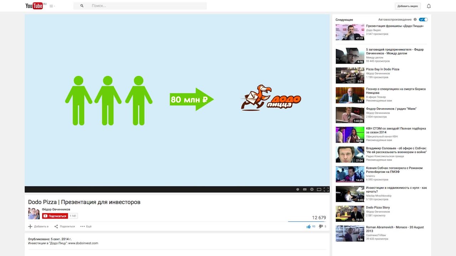Click the CoolnewsTVRaw channel name
456x256 pixels.
376,235
